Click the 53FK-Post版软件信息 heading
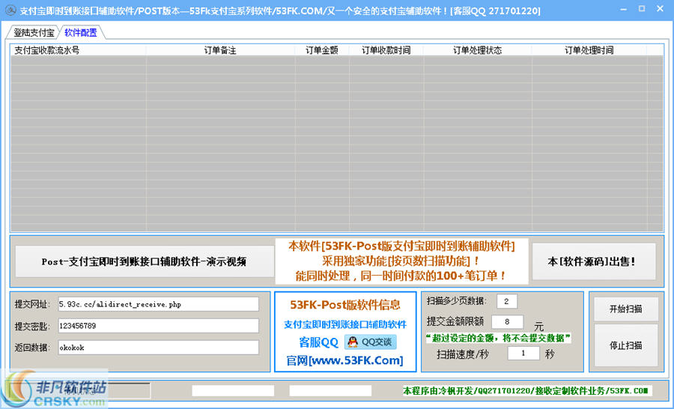 (x=345, y=304)
